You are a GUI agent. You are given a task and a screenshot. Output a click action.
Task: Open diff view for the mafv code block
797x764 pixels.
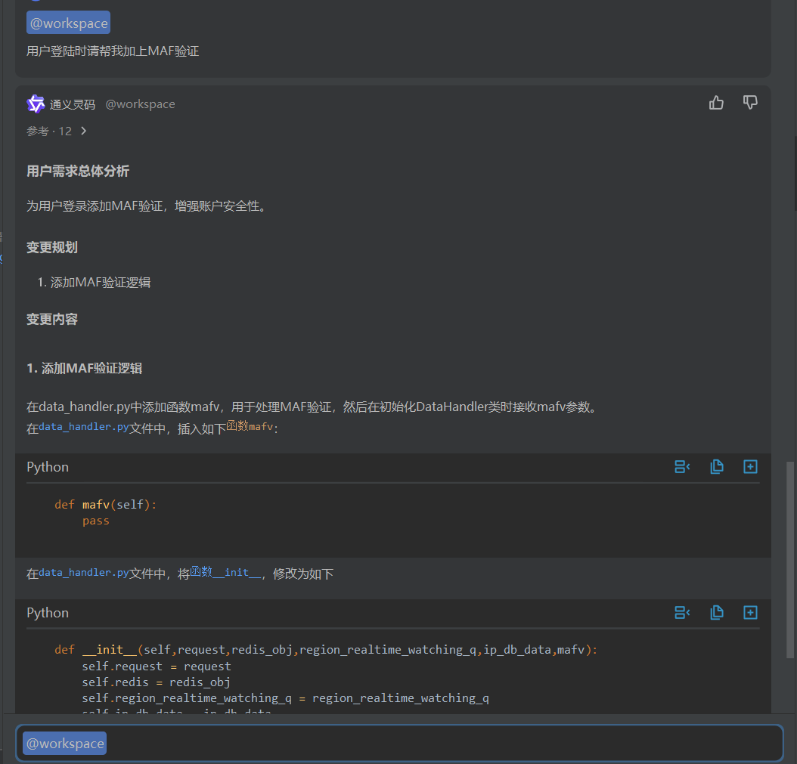coord(681,466)
